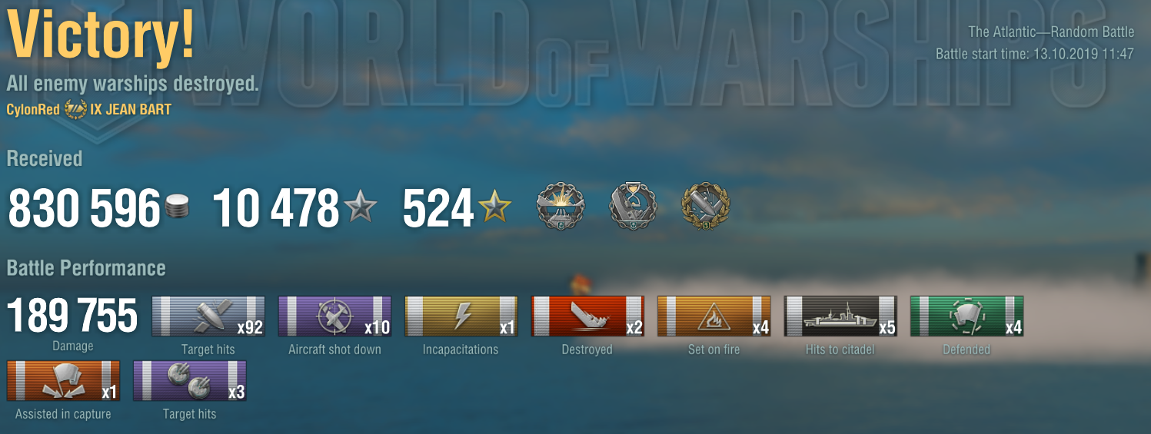Select the IX JEAN BART ship name
The image size is (1151, 434).
[x=131, y=110]
